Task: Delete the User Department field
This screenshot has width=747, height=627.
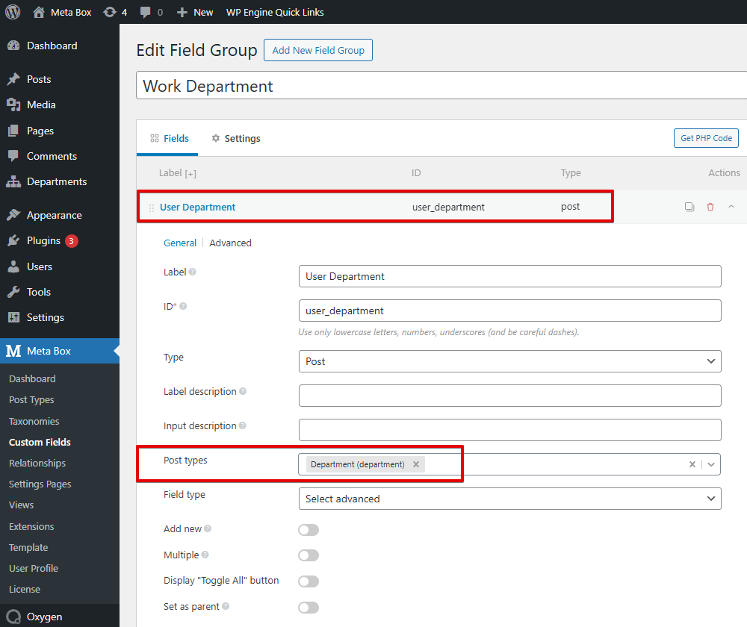Action: (710, 207)
